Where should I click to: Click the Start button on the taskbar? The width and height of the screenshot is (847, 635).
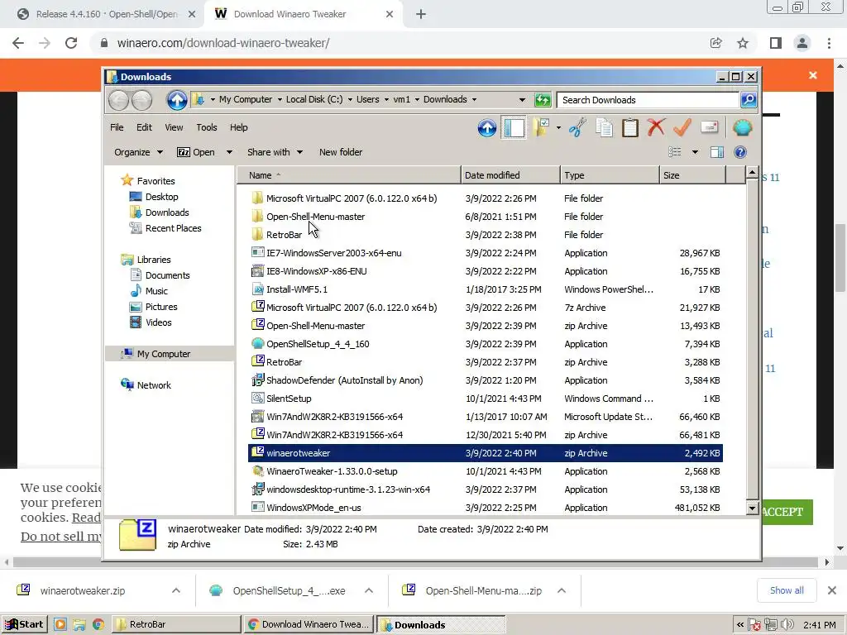point(24,624)
